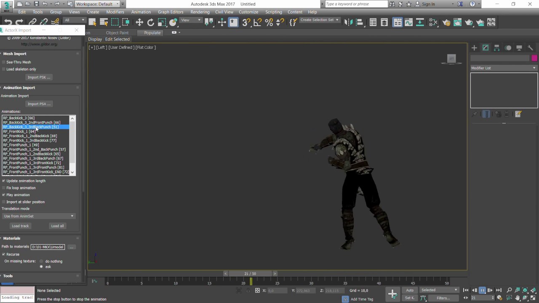The width and height of the screenshot is (539, 303).
Task: Choose the Rectangular Selection Region tool
Action: [115, 22]
